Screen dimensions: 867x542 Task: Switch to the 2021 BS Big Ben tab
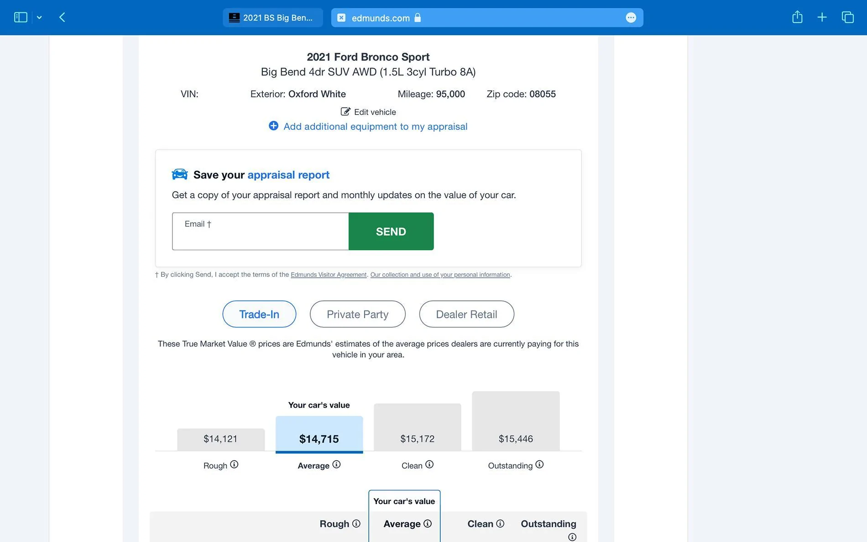coord(272,18)
